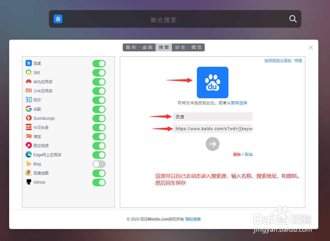The image size is (330, 241).
Task: Select the GitHub label text
Action: (x=39, y=182)
